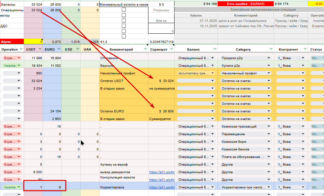Open the EURO column filter icon
Viewport: 324px width, 196px height.
pos(59,49)
